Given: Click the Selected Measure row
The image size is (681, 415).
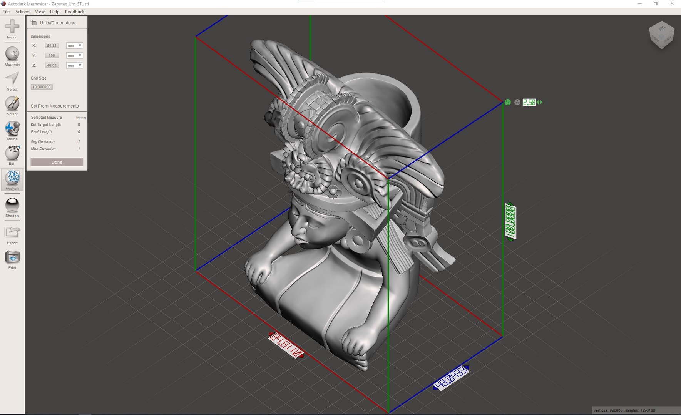Looking at the screenshot, I should tap(58, 118).
